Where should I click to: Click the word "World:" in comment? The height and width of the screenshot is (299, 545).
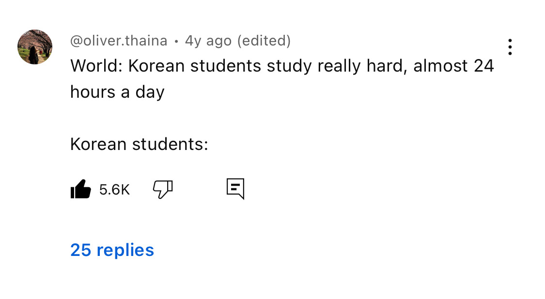[96, 66]
